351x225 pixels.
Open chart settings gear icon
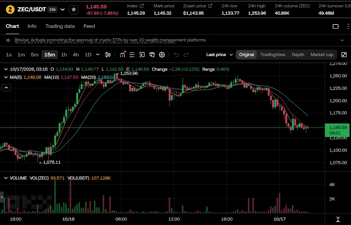tap(162, 55)
